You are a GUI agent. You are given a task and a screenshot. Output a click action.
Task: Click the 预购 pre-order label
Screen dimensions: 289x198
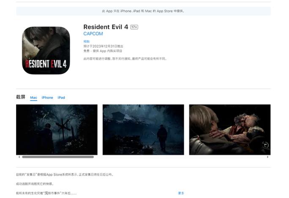(x=87, y=41)
